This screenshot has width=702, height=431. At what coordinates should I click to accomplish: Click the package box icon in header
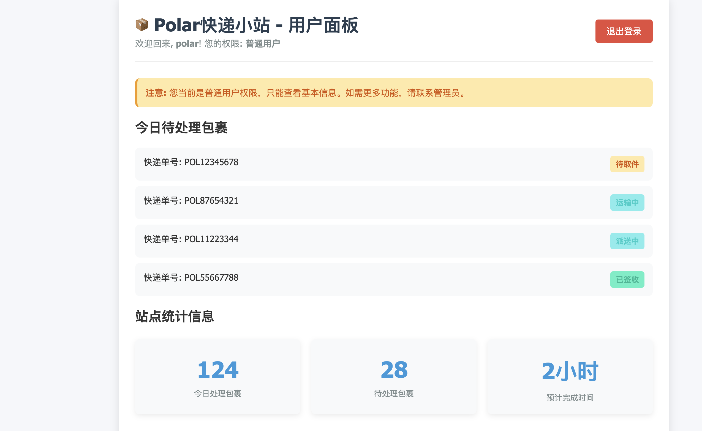pyautogui.click(x=142, y=25)
